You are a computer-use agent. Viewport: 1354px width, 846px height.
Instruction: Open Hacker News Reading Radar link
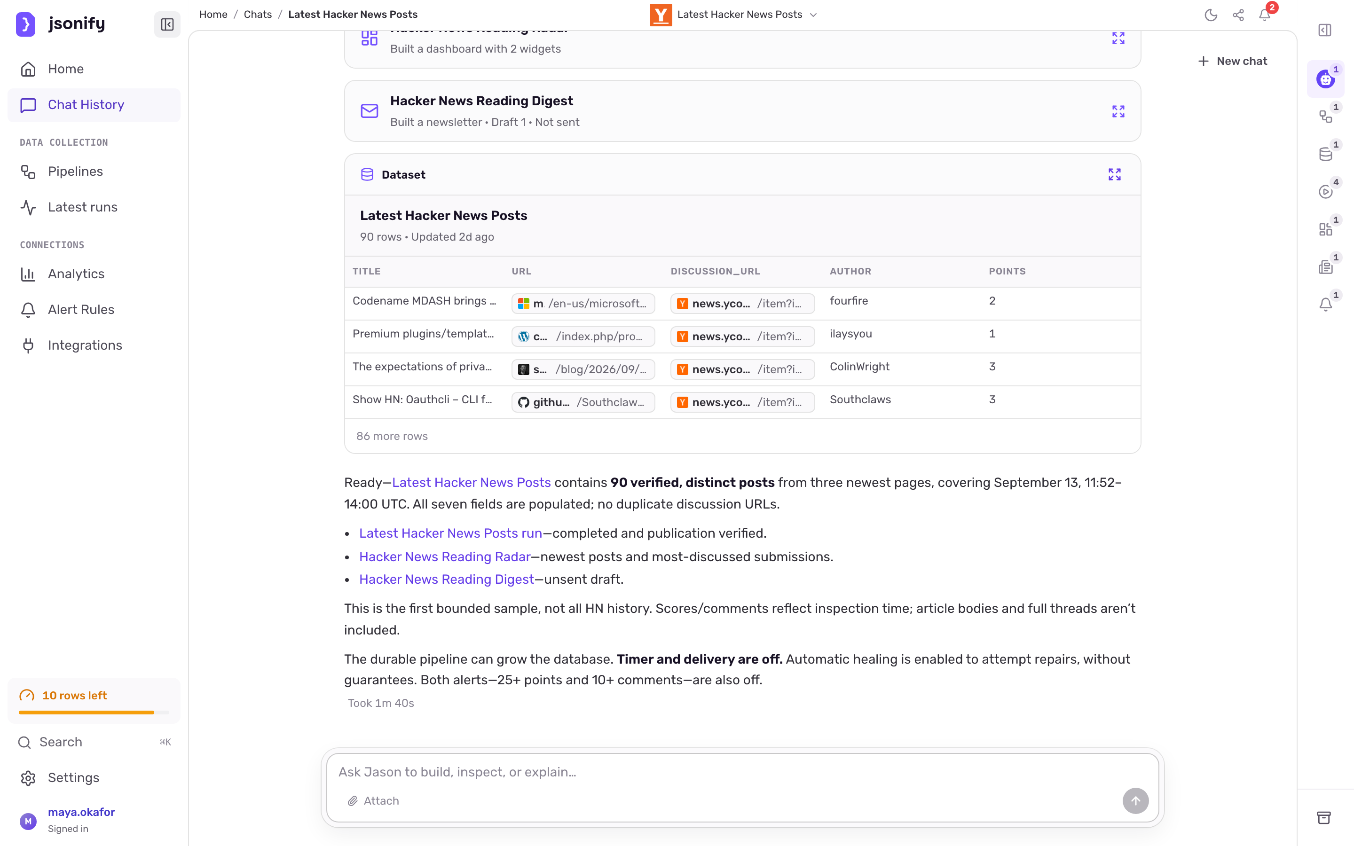445,557
